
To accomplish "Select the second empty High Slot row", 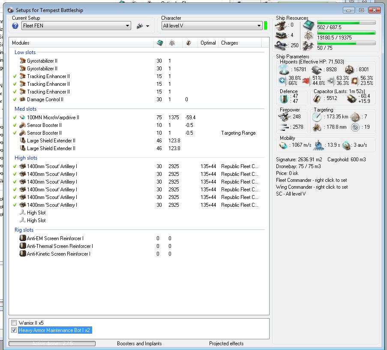I will point(138,220).
